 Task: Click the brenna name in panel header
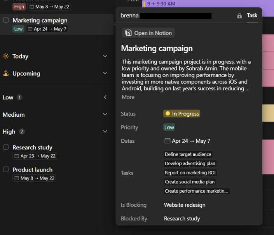point(129,16)
